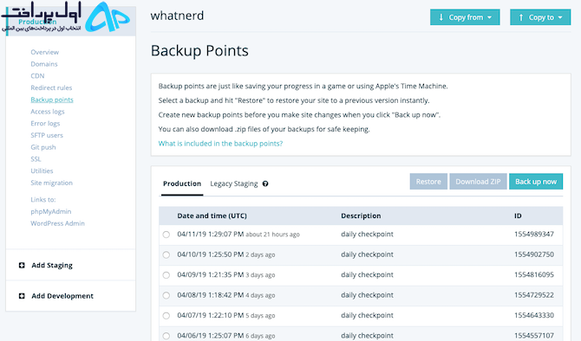Viewport: 581px width, 341px height.
Task: Click the Restore button
Action: tap(428, 182)
